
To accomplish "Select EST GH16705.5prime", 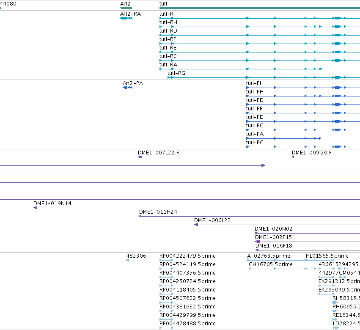I will point(271,264).
